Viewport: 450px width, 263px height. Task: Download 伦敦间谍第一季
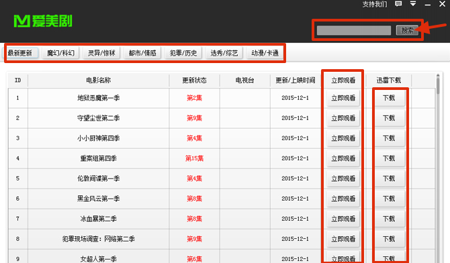(x=389, y=178)
